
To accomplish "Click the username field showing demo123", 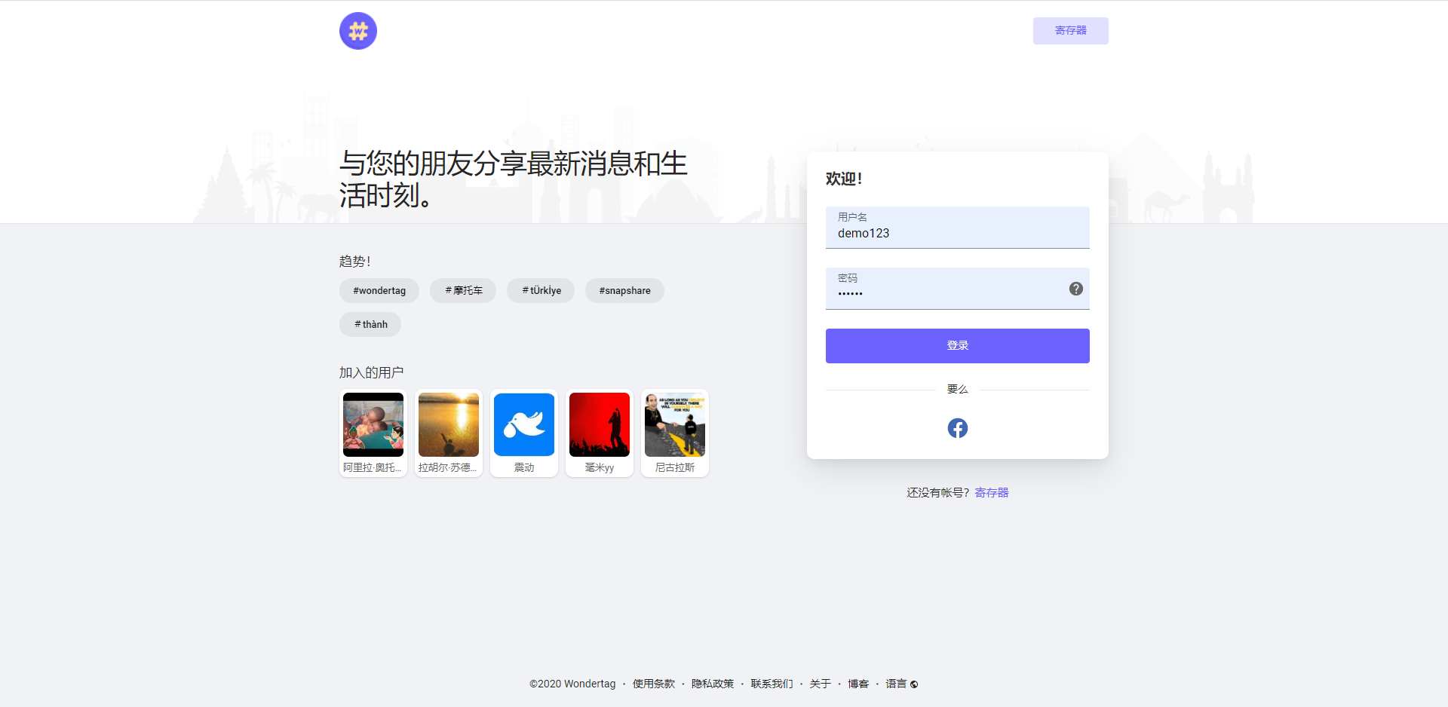I will pyautogui.click(x=957, y=232).
